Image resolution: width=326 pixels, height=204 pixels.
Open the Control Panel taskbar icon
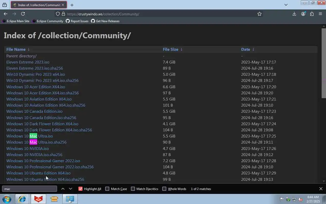[x=70, y=199]
